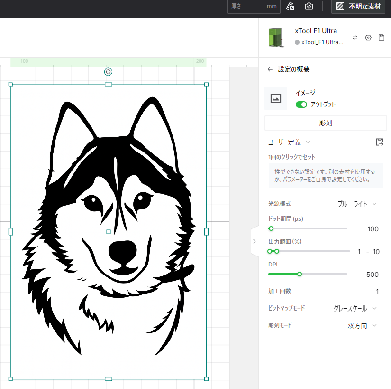391x389 pixels.
Task: Click the switch device arrows icon
Action: click(x=355, y=38)
